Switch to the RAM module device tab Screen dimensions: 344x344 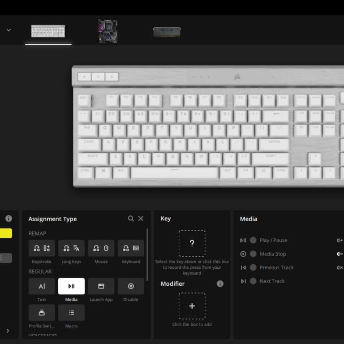(x=167, y=32)
